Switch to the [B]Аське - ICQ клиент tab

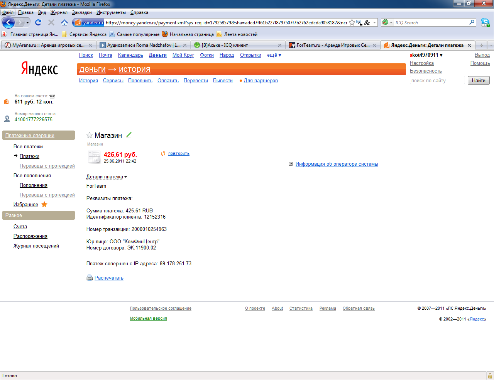(x=238, y=45)
